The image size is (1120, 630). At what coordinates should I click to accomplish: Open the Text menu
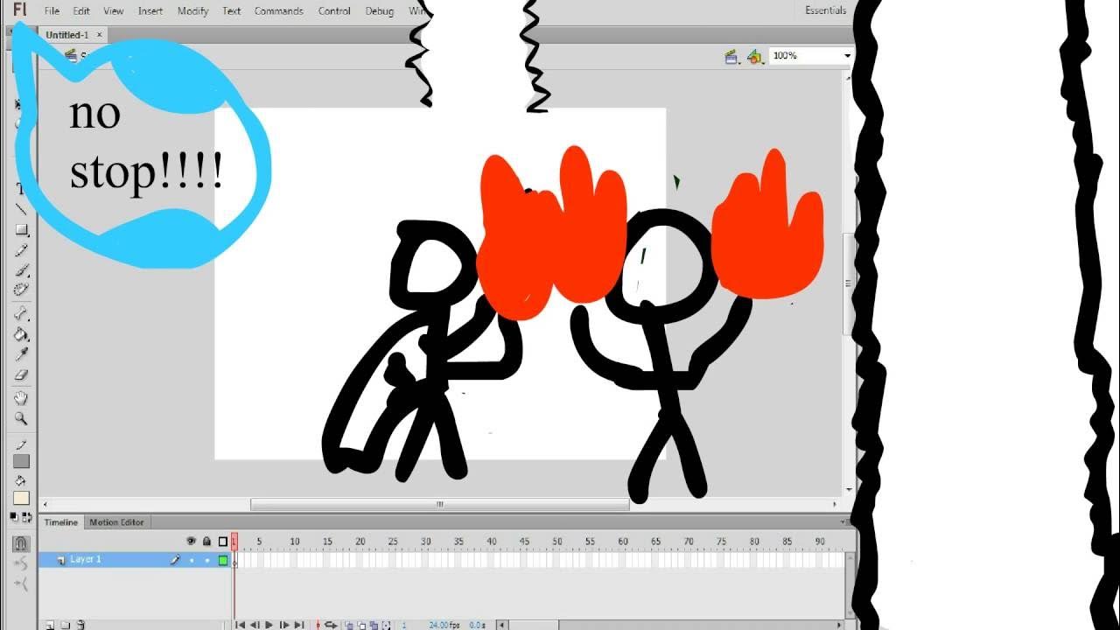[x=232, y=11]
